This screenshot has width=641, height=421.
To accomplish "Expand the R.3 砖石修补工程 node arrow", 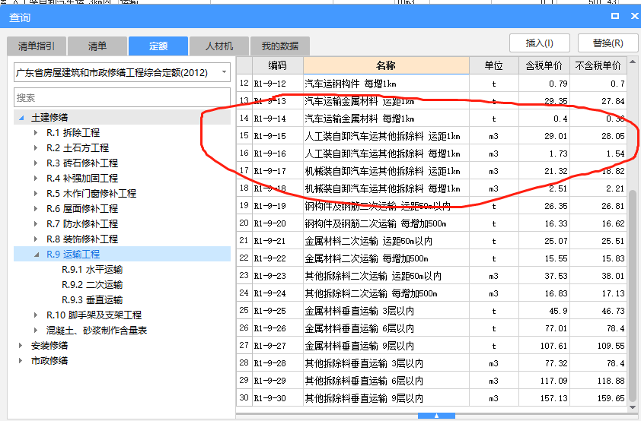I will point(36,163).
